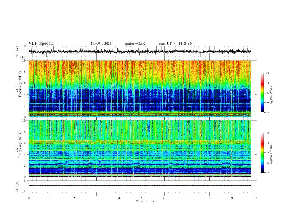Click the ch.1 "Frequency (kHz)" axis label
This screenshot has width=287, height=222.
(x=20, y=85)
